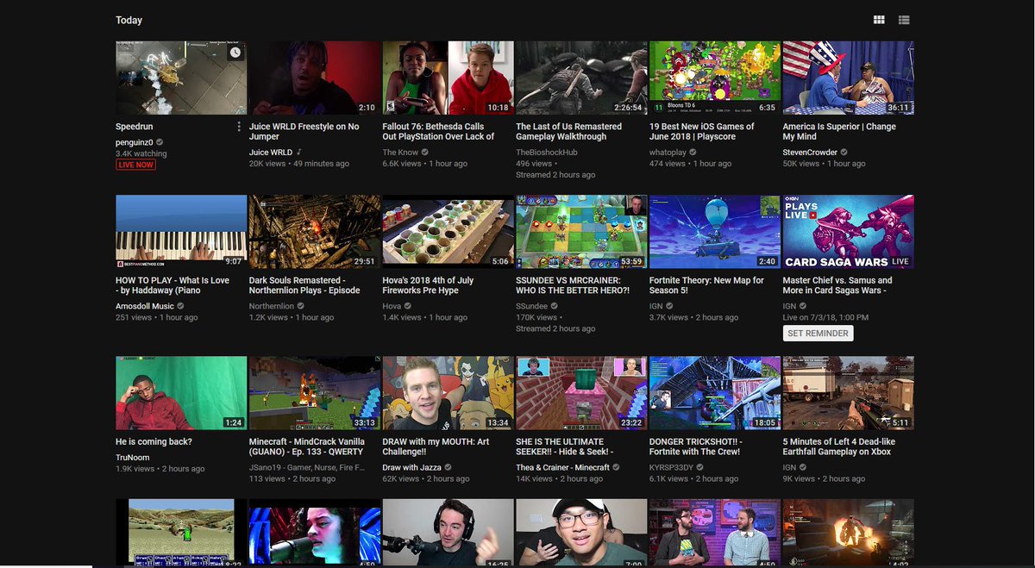Click title Master Chief vs. Samus
The height and width of the screenshot is (568, 1035).
837,285
